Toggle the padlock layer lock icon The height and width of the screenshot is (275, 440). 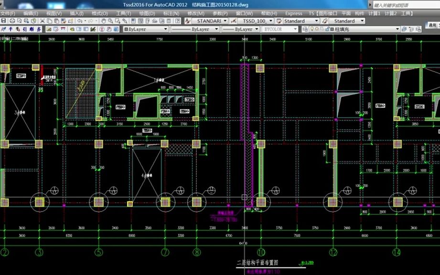327,29
